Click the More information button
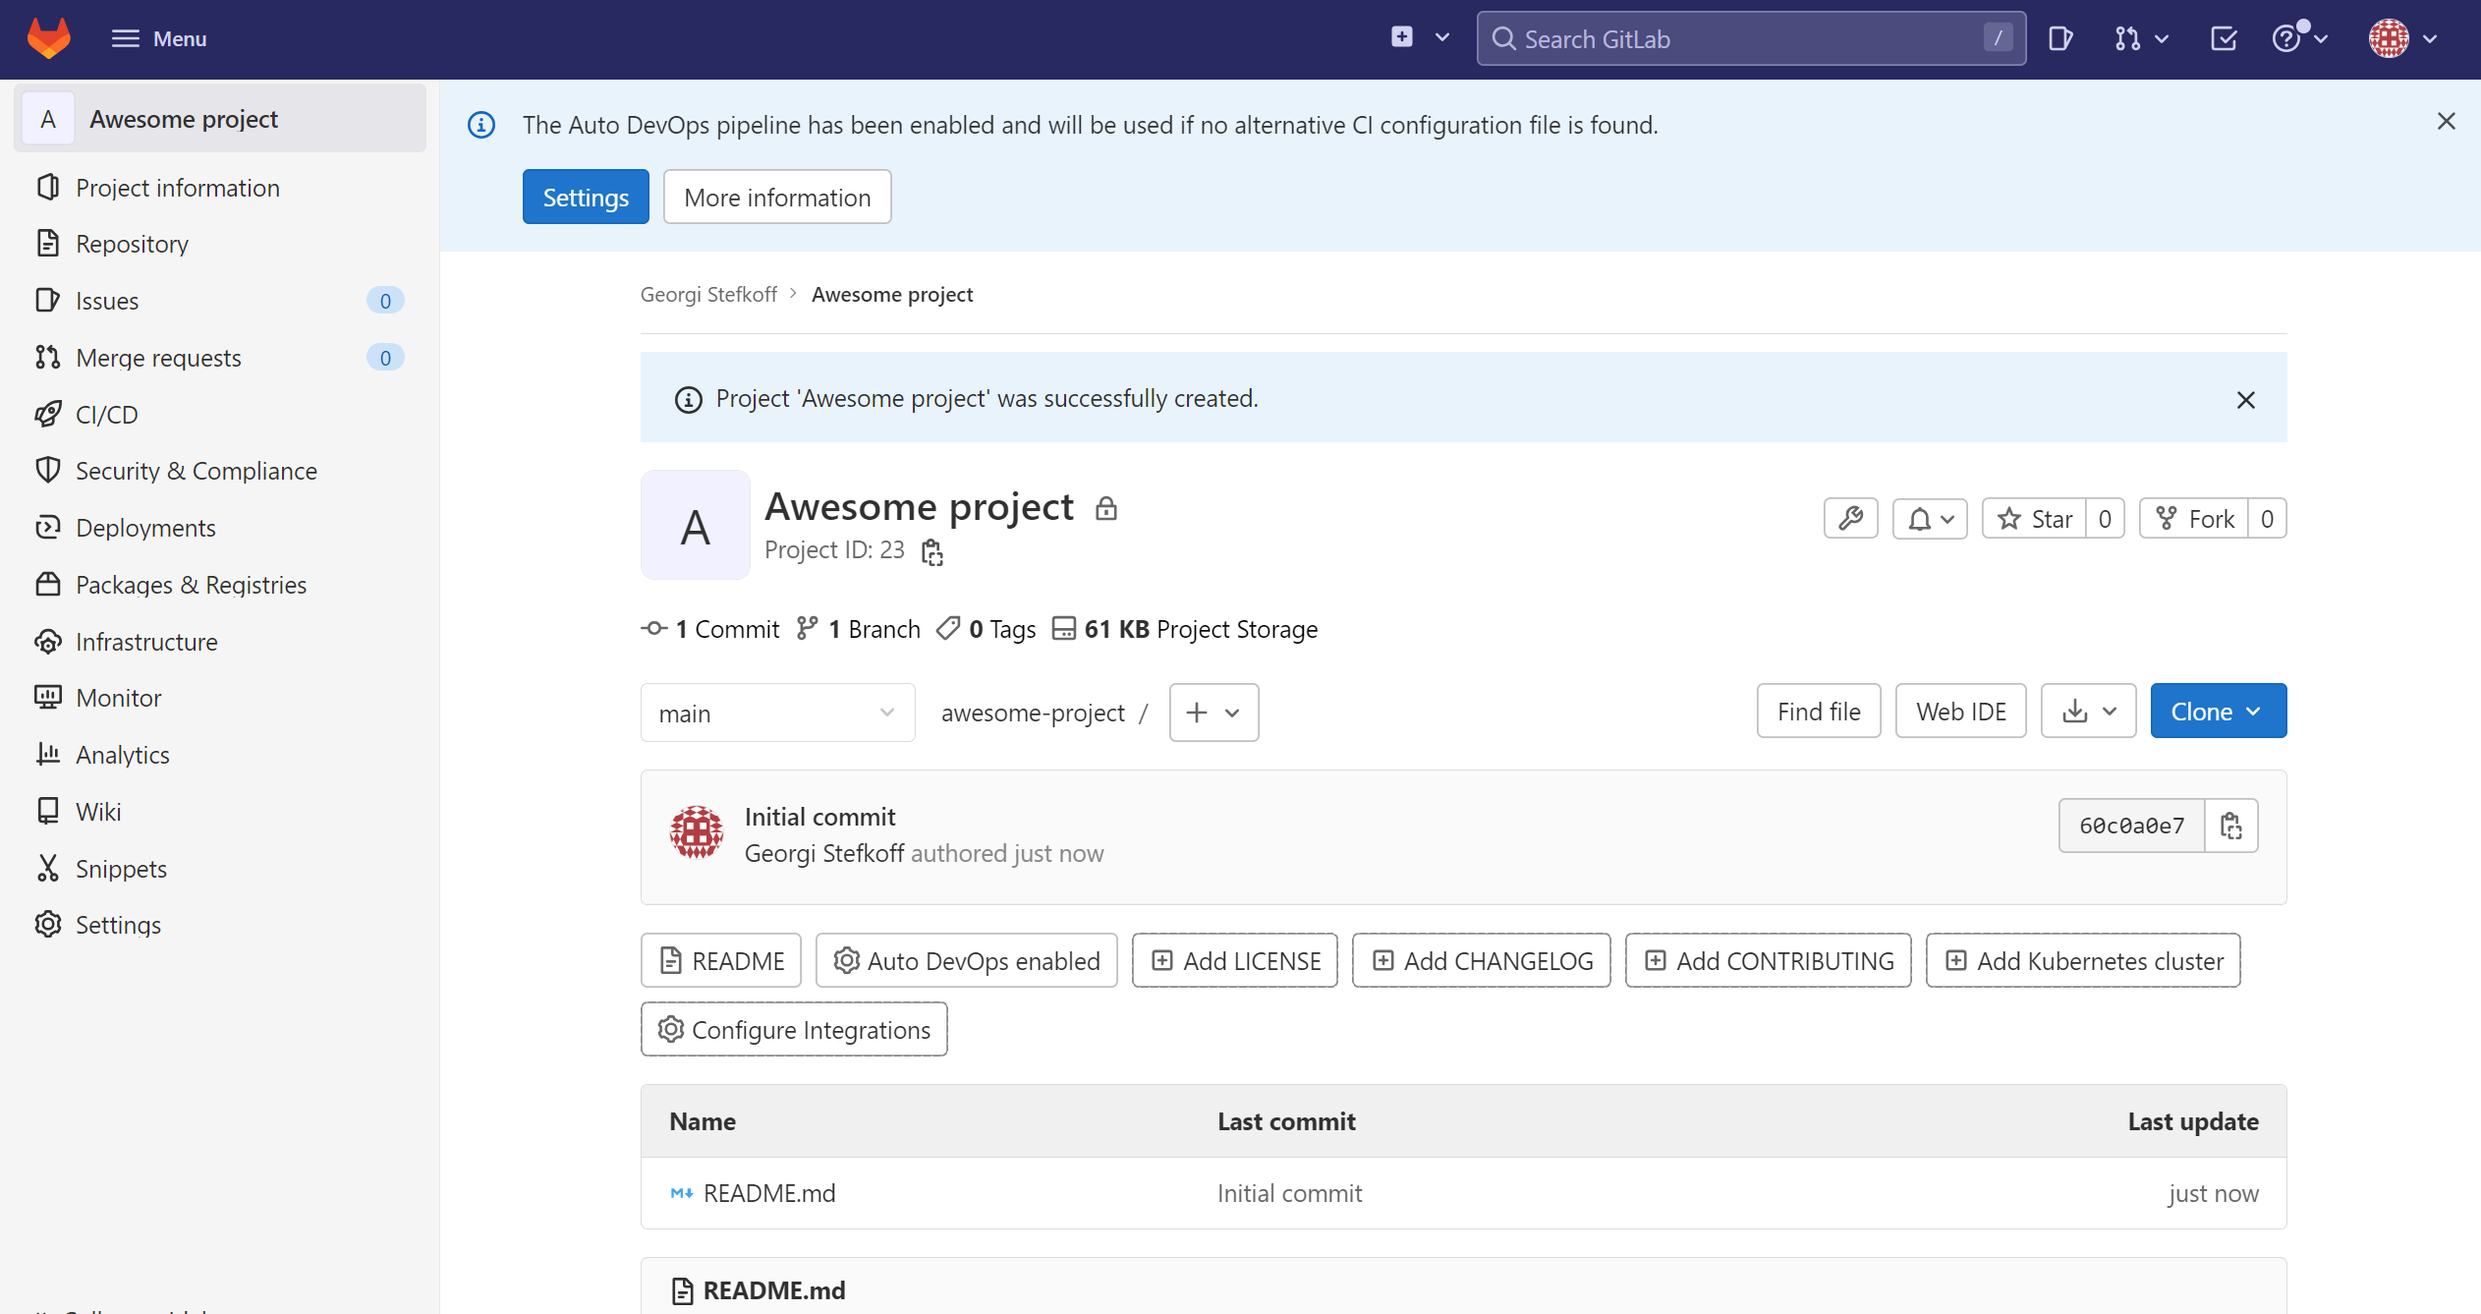This screenshot has height=1314, width=2481. [777, 197]
